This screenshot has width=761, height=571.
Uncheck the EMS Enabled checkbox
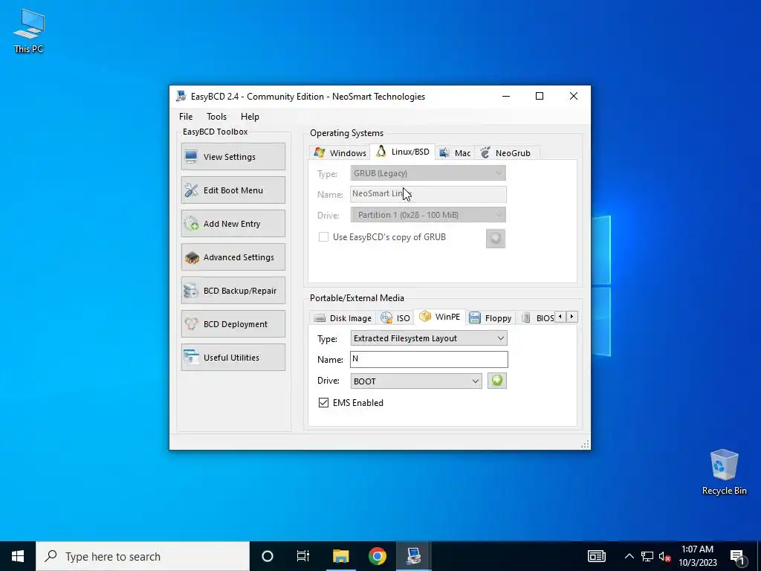[323, 402]
